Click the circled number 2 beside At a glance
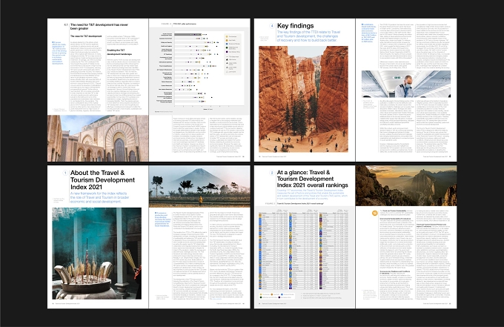Screen dimensions: 504x327 point(272,173)
